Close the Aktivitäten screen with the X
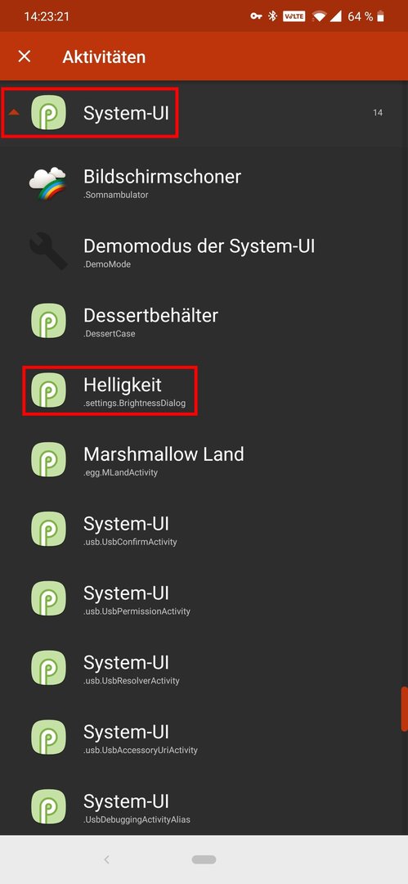This screenshot has width=408, height=884. 25,56
